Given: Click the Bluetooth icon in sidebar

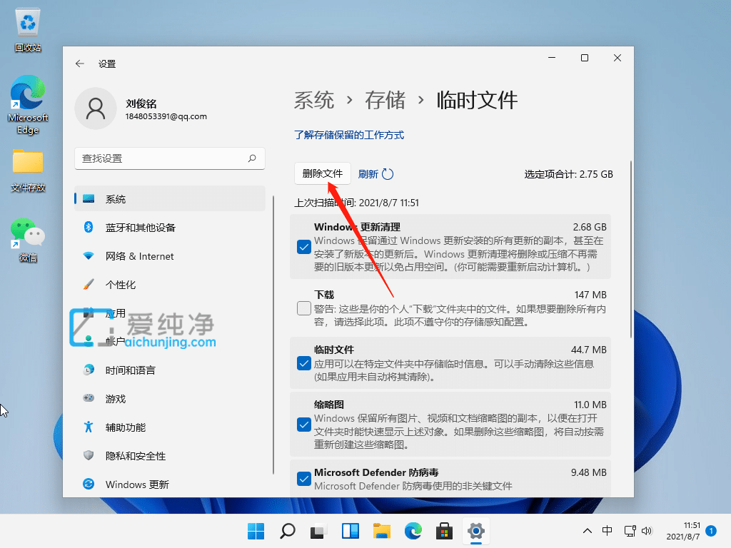Looking at the screenshot, I should pos(89,227).
